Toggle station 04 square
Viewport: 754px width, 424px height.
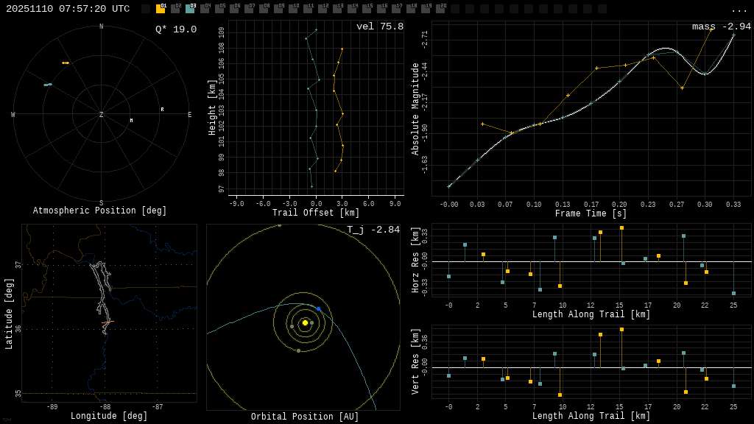pyautogui.click(x=205, y=9)
